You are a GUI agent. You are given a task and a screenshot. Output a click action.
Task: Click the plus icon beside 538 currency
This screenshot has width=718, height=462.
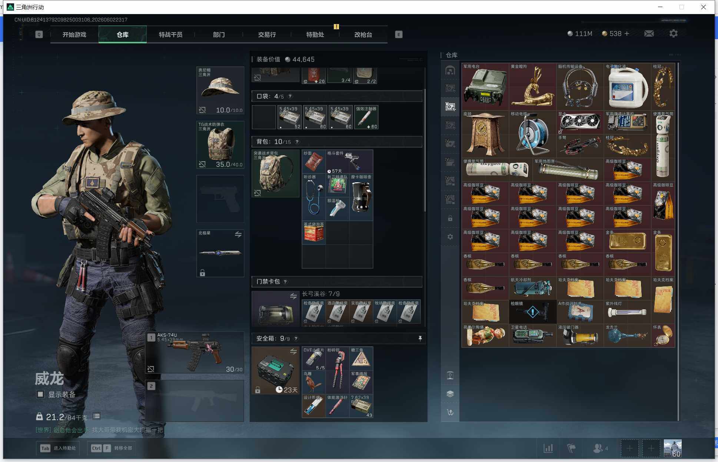(x=627, y=34)
